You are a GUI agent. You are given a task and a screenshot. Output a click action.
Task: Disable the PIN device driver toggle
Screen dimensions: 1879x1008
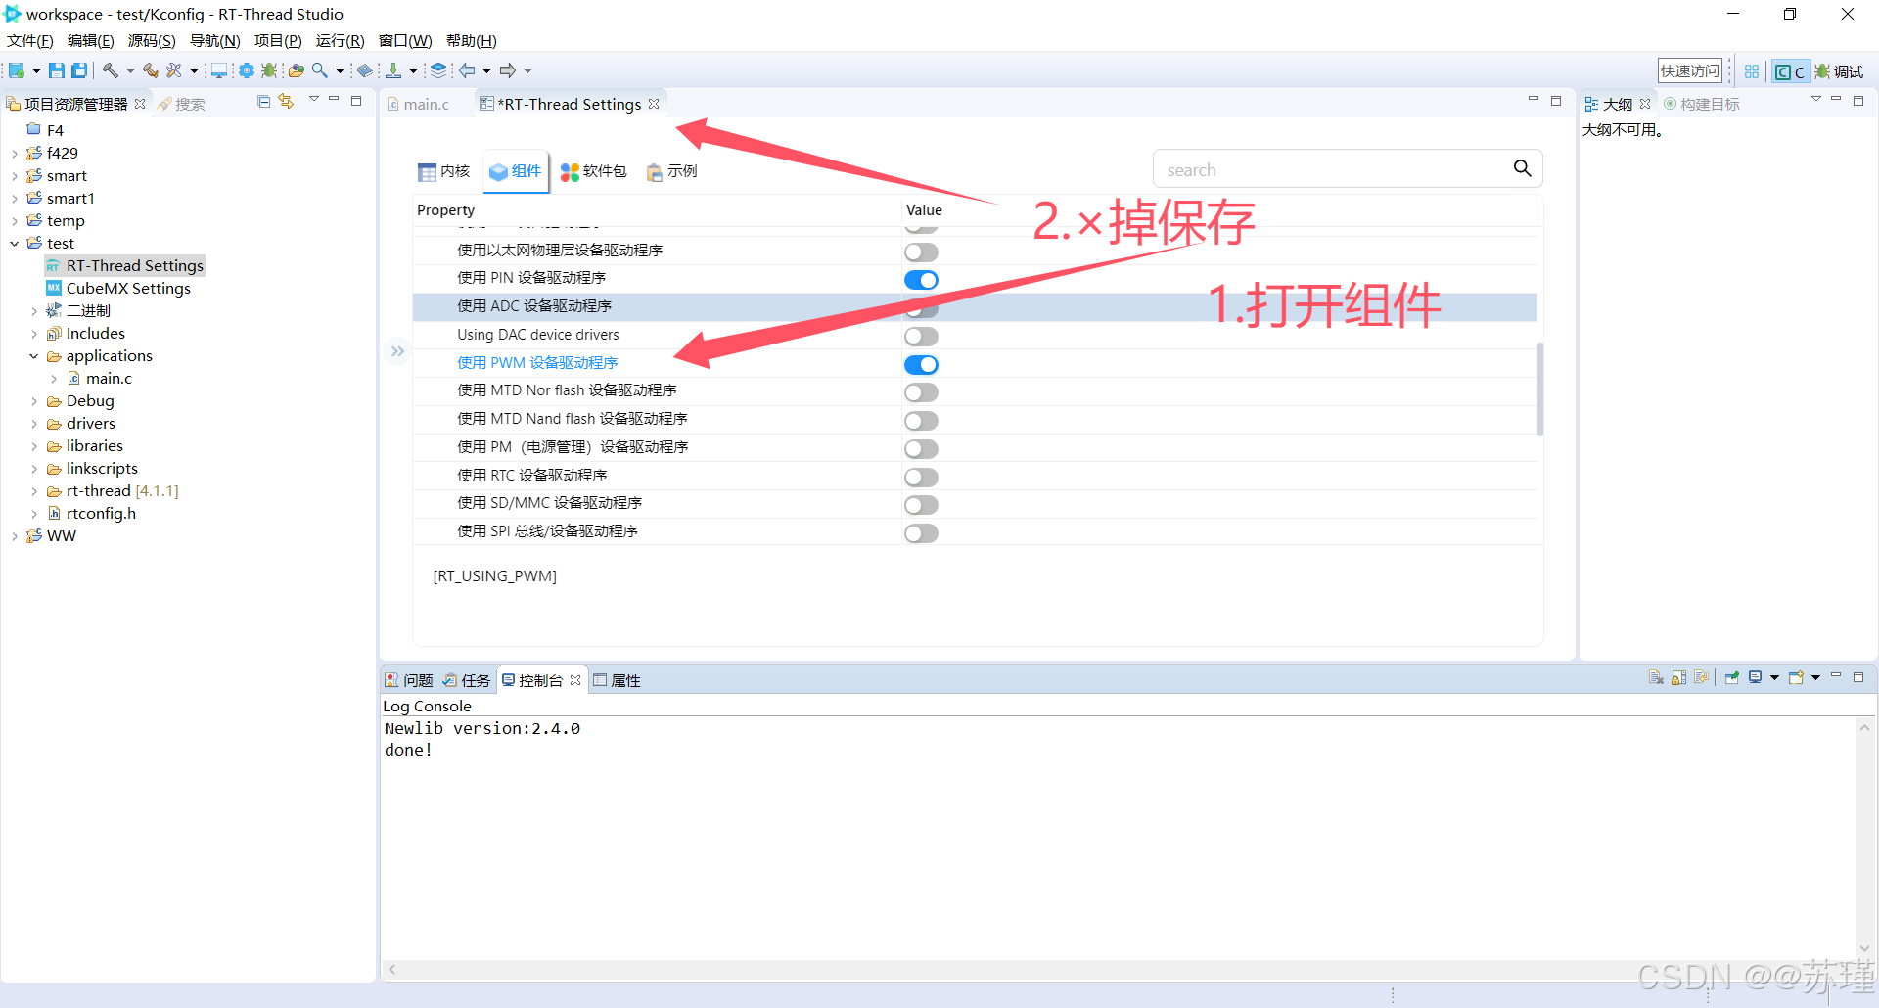(921, 280)
